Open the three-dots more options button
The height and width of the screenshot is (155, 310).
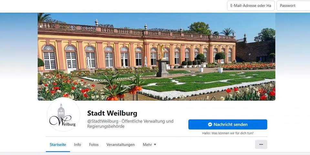click(x=261, y=144)
